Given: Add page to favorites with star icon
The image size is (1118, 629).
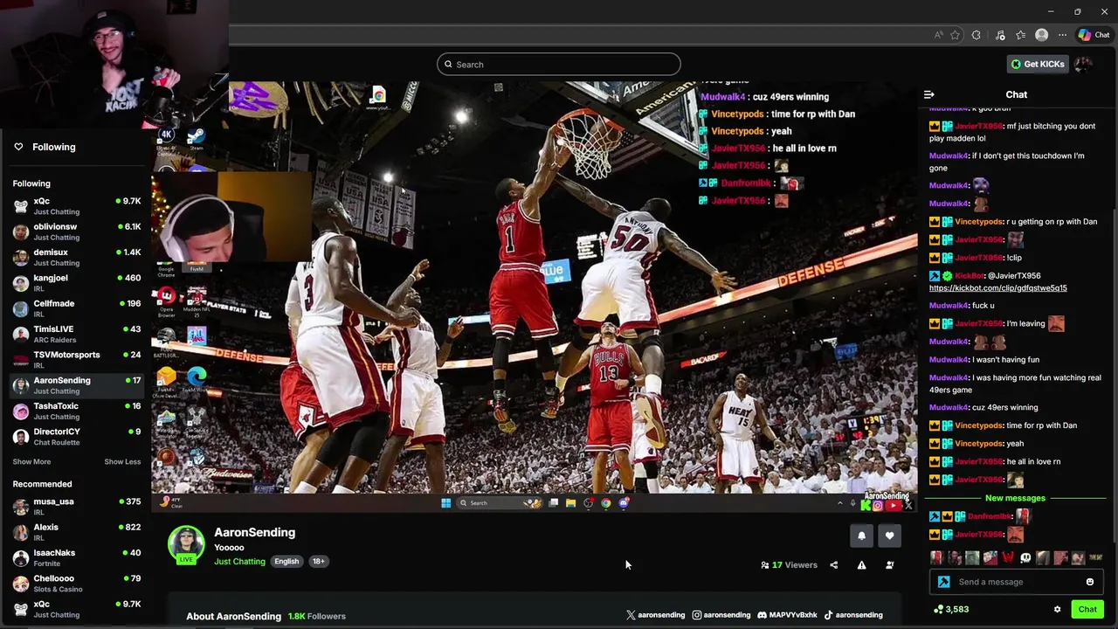Looking at the screenshot, I should (956, 35).
